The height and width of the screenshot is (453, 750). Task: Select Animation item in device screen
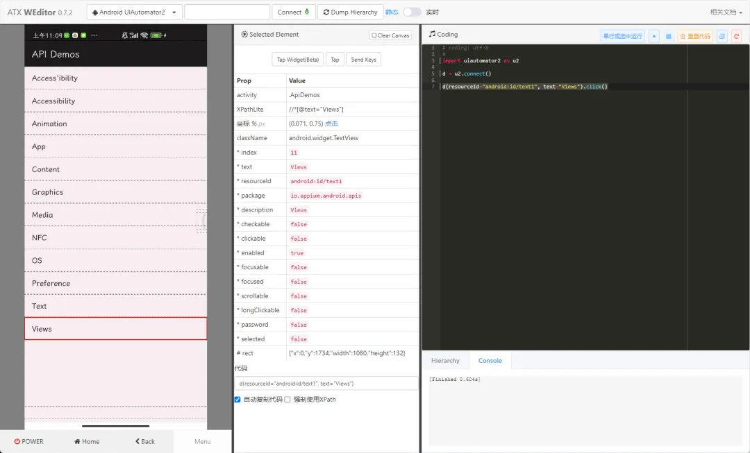(116, 123)
